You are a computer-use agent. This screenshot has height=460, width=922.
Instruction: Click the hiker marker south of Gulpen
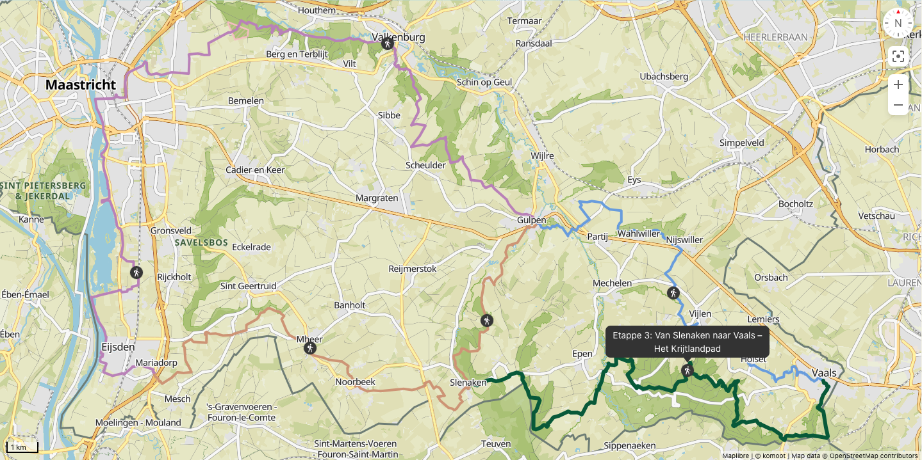click(x=487, y=321)
